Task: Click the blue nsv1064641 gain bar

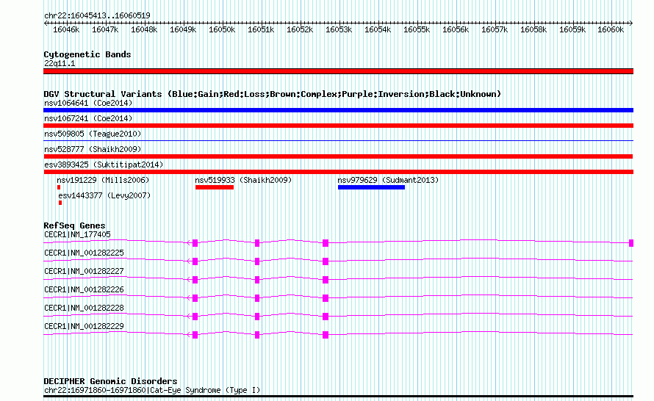Action: [x=338, y=110]
